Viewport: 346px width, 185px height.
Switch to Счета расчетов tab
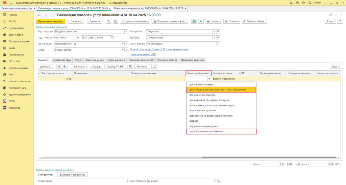click(116, 60)
